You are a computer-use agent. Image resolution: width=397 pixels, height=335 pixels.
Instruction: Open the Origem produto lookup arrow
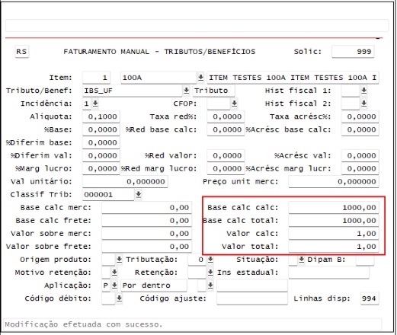pyautogui.click(x=119, y=260)
